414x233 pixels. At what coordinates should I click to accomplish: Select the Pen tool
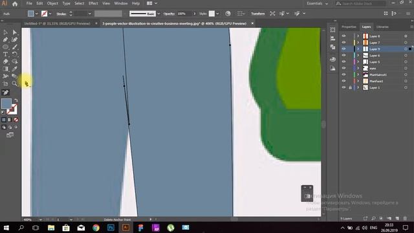click(6, 39)
